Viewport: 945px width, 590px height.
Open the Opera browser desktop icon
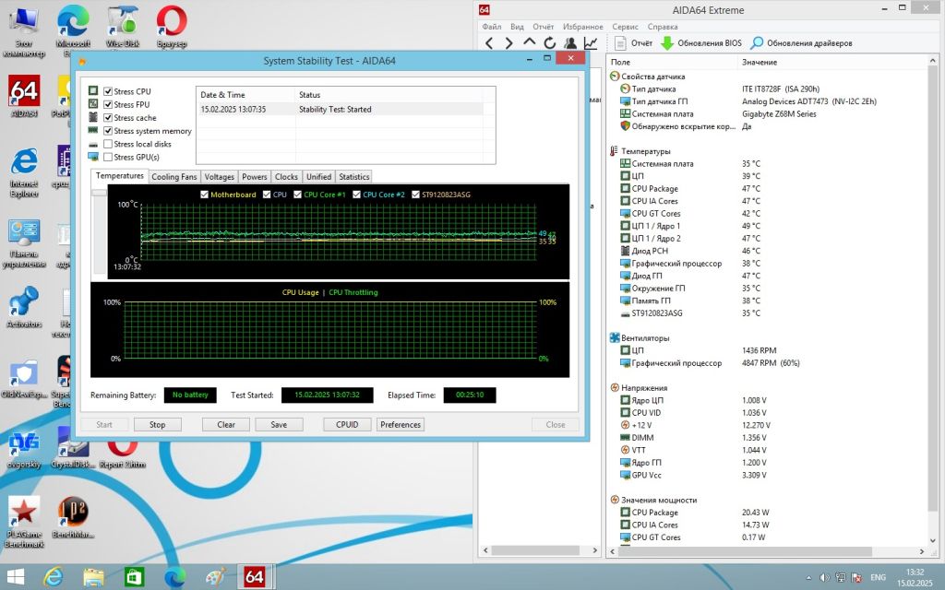pyautogui.click(x=172, y=28)
